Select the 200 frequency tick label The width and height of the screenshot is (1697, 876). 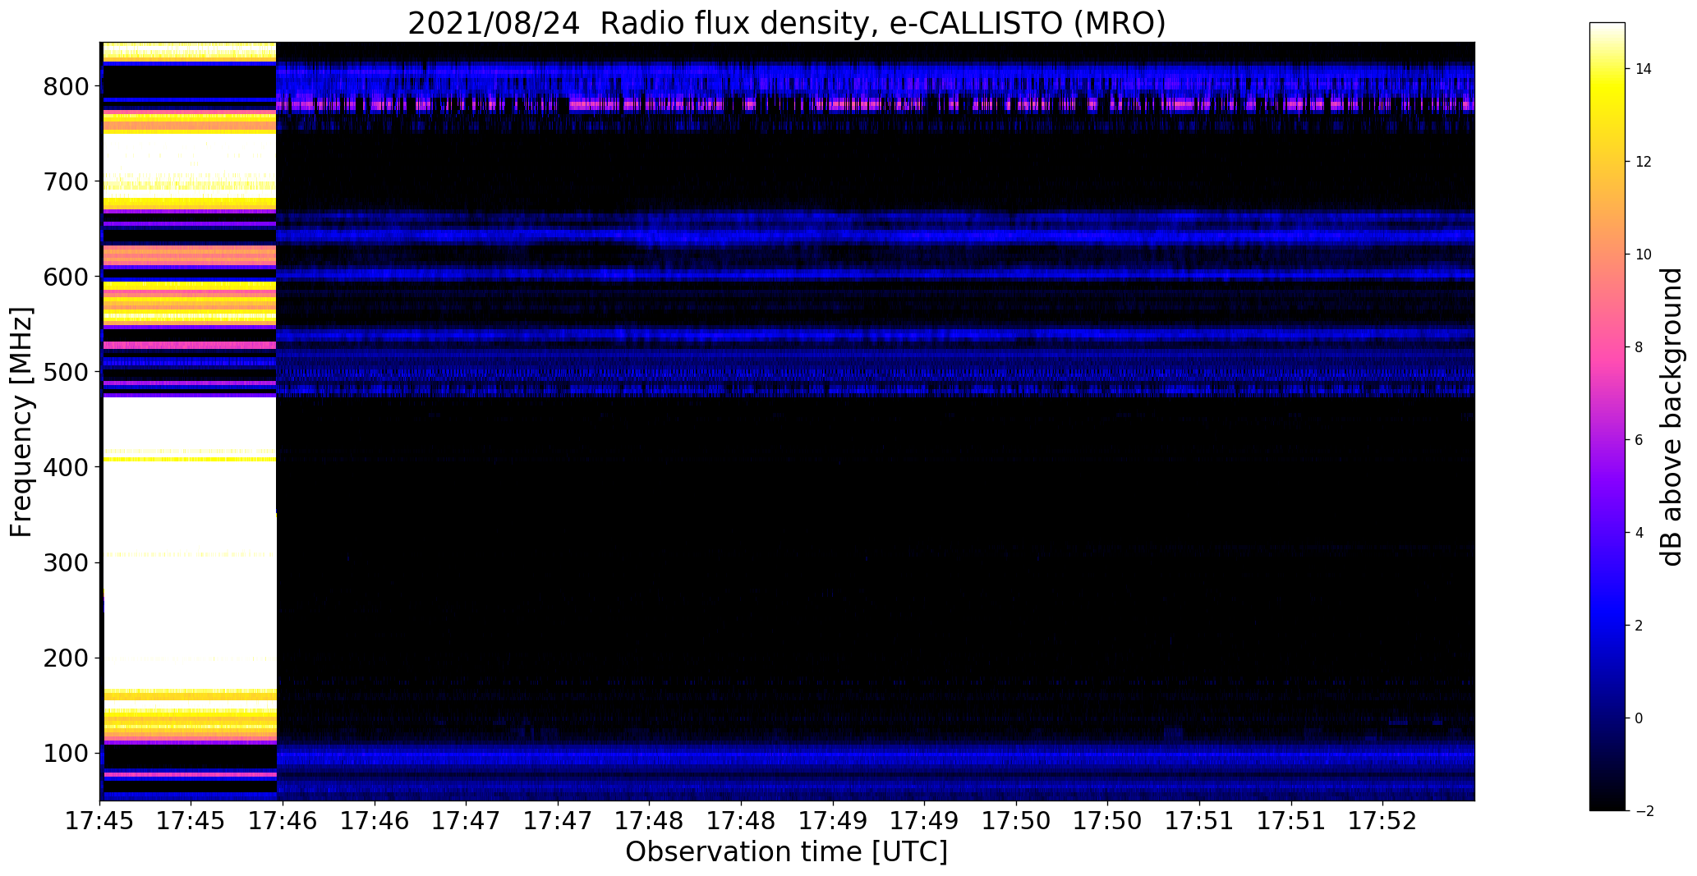[65, 658]
